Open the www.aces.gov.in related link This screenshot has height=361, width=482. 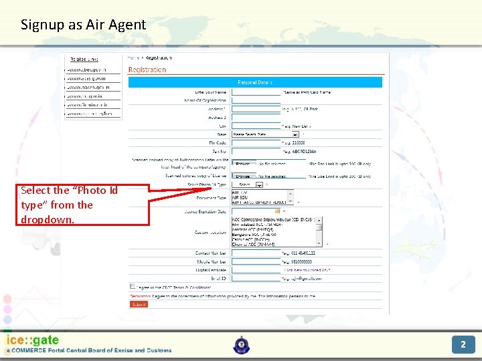(x=86, y=79)
